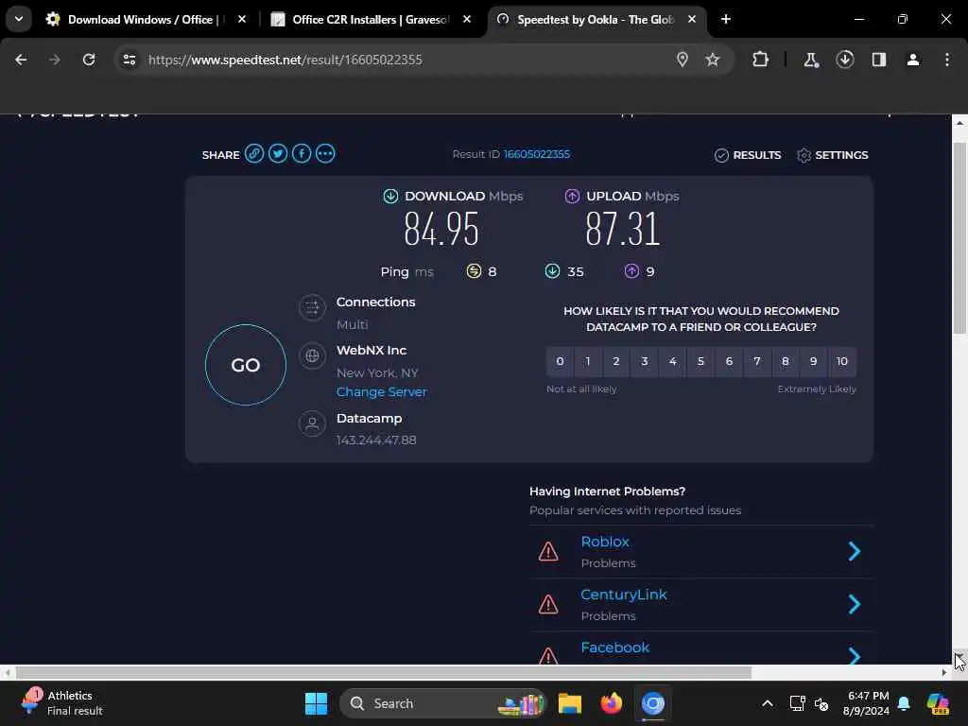This screenshot has height=726, width=968.
Task: Switch to Download Windows / Office tab
Action: 146,20
